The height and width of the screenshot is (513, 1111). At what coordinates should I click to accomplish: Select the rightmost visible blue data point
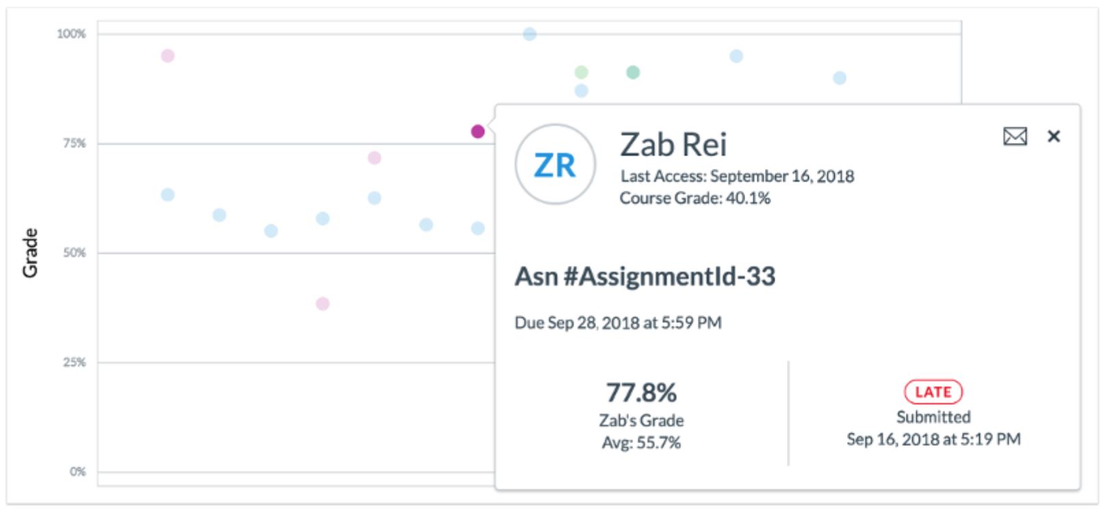click(x=840, y=78)
